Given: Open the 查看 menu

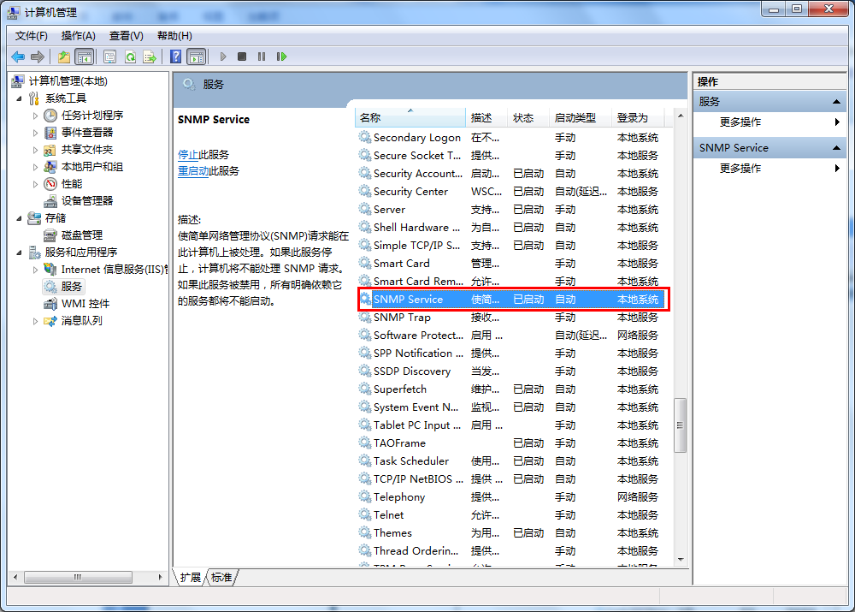Looking at the screenshot, I should 124,35.
